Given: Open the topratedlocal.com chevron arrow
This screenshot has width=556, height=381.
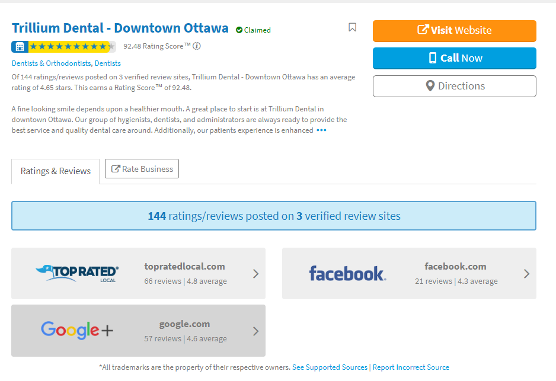Looking at the screenshot, I should pyautogui.click(x=255, y=274).
